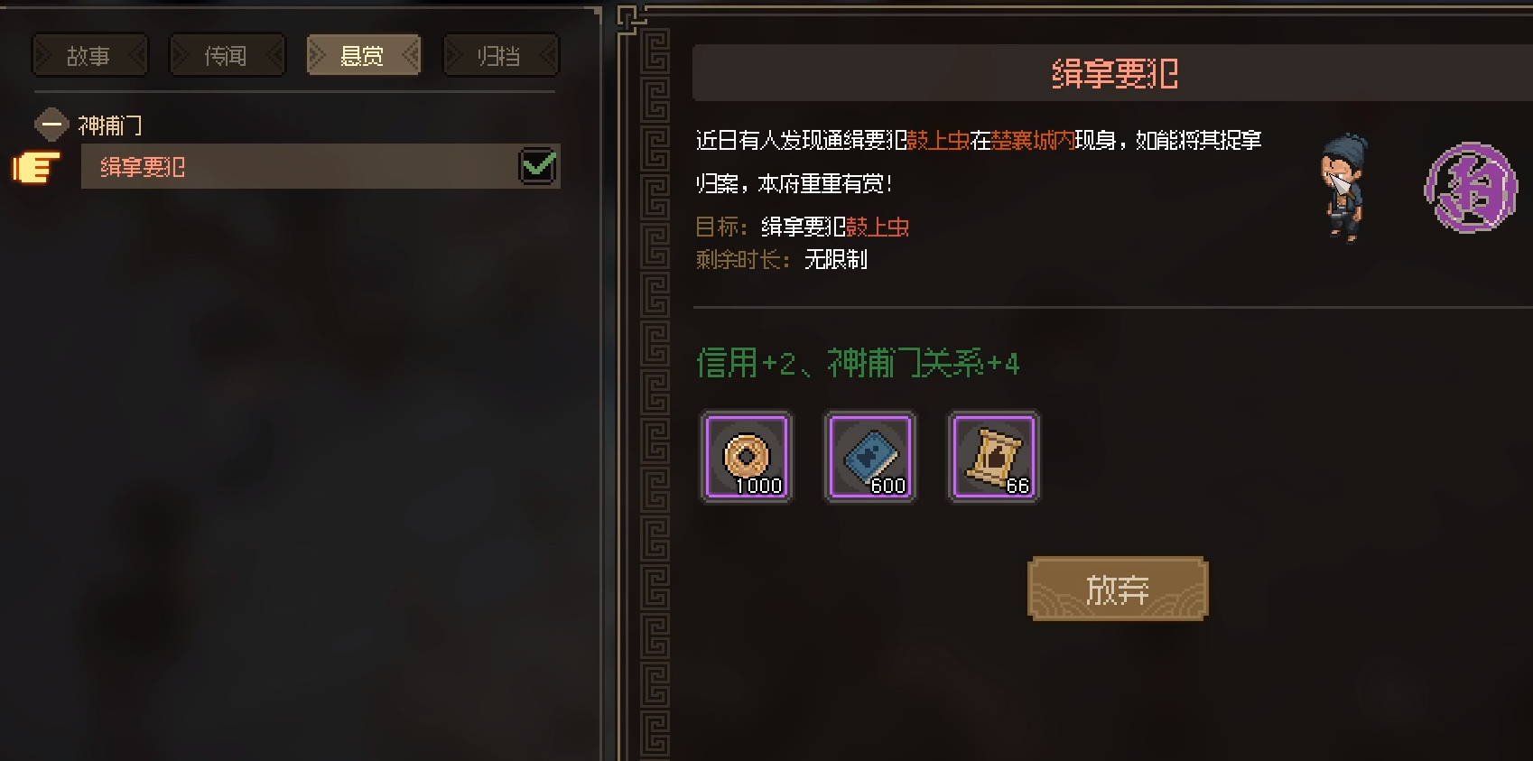Open the 归档 tab
This screenshot has width=1533, height=761.
click(501, 56)
